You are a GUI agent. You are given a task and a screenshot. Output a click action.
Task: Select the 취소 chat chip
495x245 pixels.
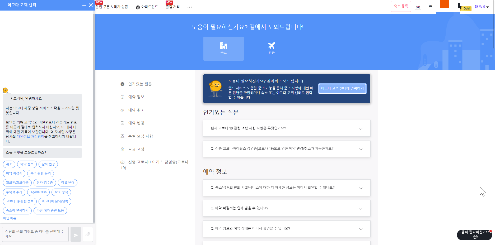pyautogui.click(x=9, y=164)
